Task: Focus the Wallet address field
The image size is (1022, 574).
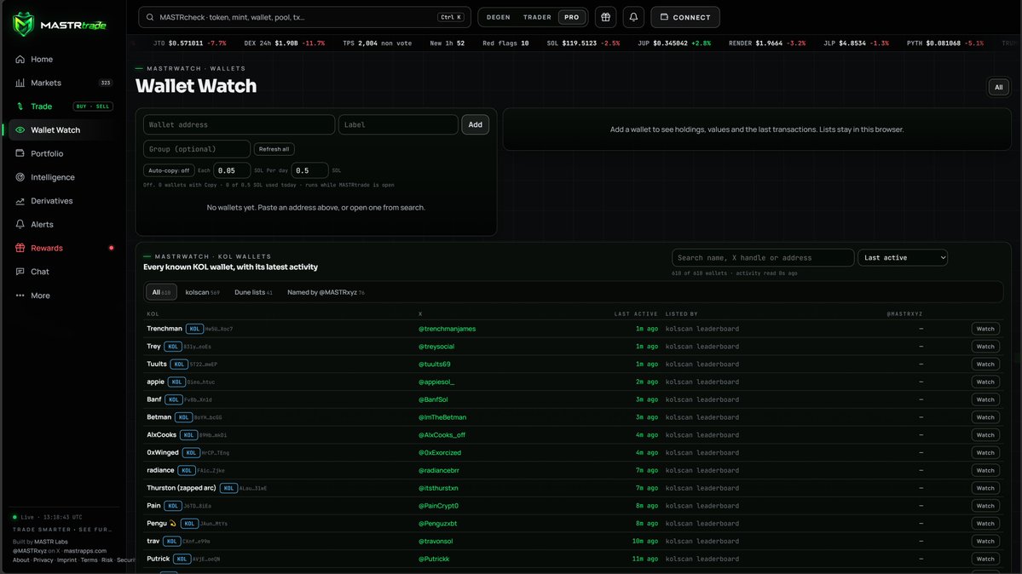Action: [x=239, y=124]
